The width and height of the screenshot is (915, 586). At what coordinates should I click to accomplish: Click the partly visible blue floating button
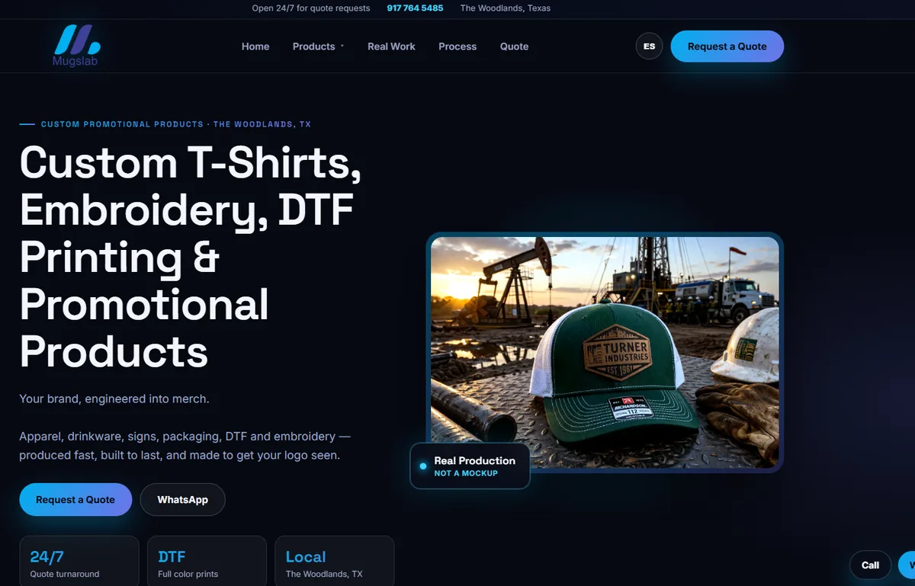tap(907, 565)
